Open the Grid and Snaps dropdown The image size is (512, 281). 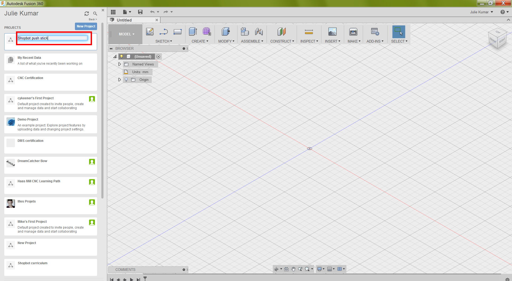331,269
